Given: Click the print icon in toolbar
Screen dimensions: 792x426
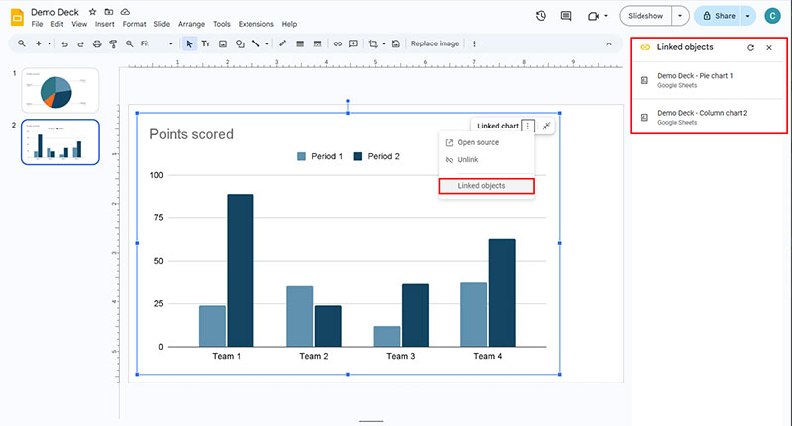Looking at the screenshot, I should pos(96,43).
